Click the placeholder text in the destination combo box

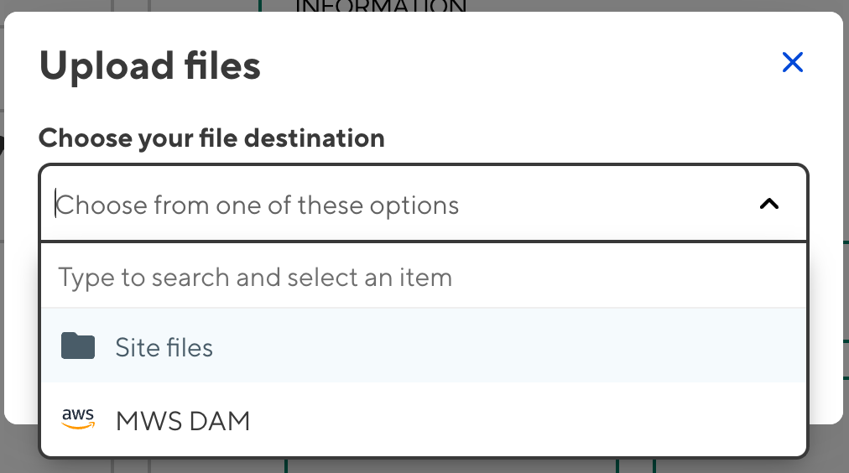(258, 205)
